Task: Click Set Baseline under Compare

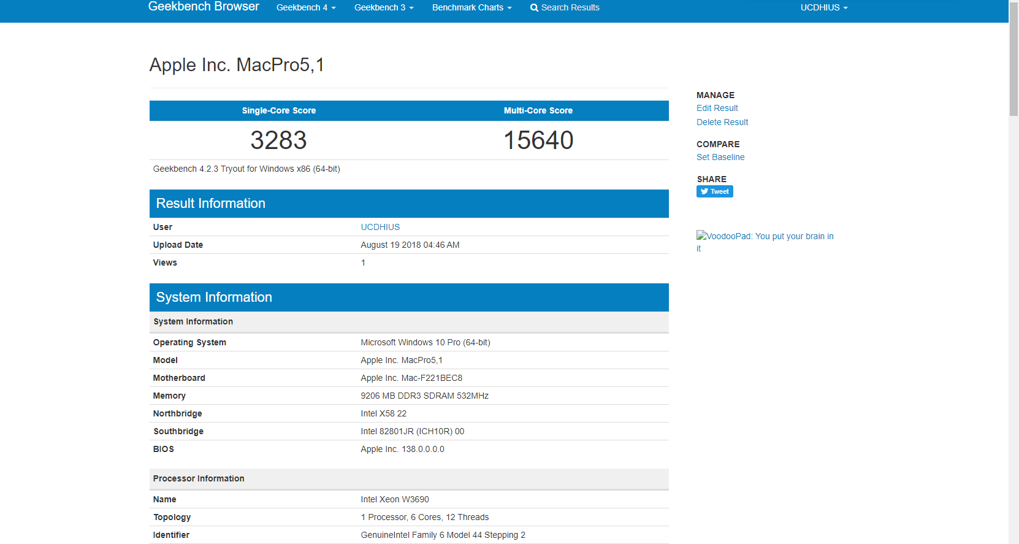Action: pos(720,157)
